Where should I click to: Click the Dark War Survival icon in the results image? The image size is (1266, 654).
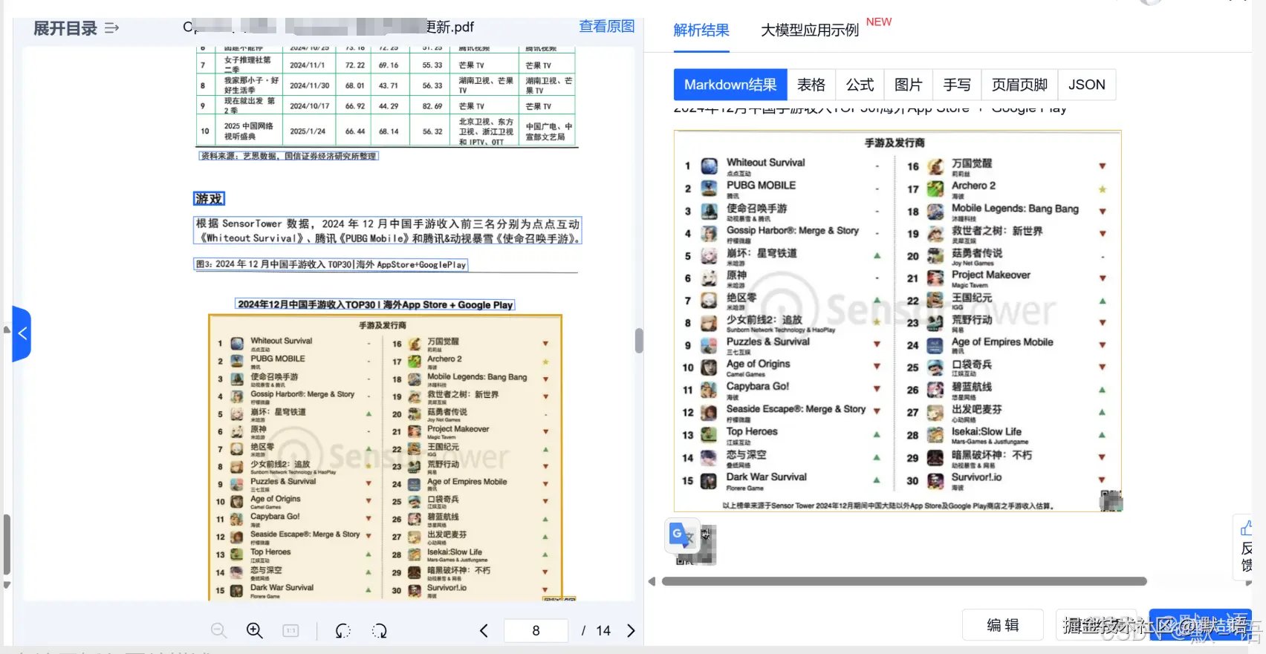click(x=709, y=481)
